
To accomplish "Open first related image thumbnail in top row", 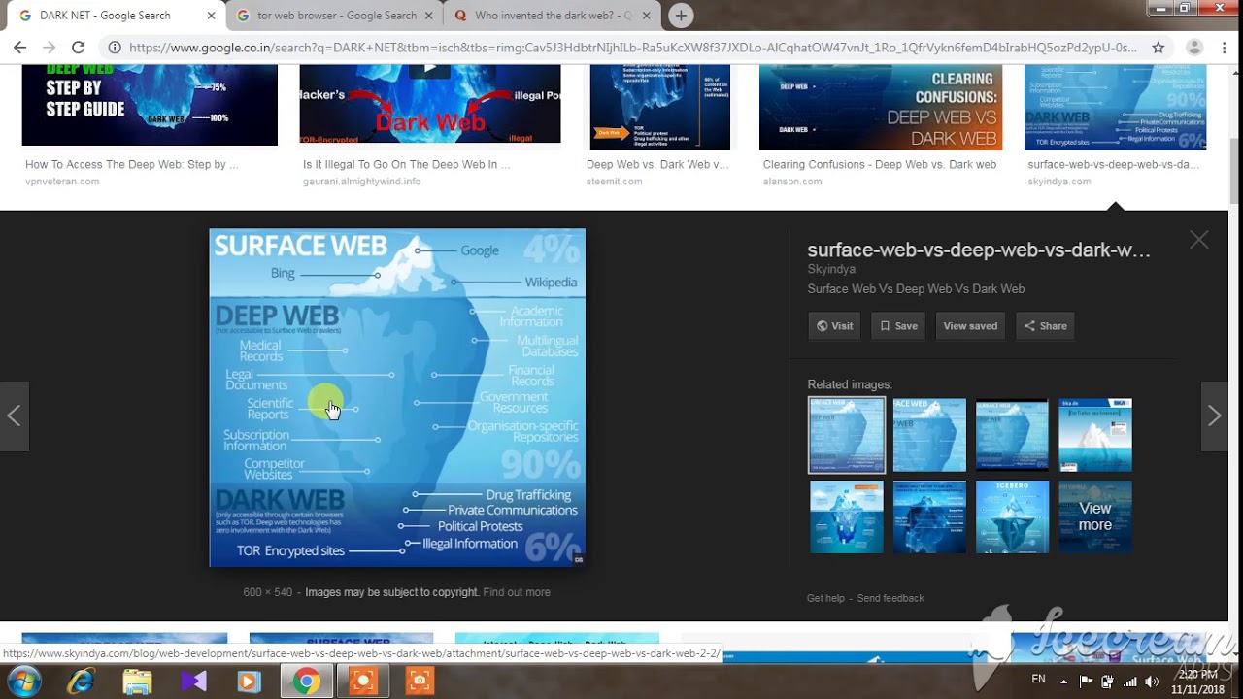I will click(847, 435).
